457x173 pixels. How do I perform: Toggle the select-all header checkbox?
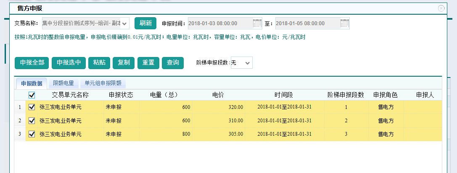pyautogui.click(x=32, y=95)
